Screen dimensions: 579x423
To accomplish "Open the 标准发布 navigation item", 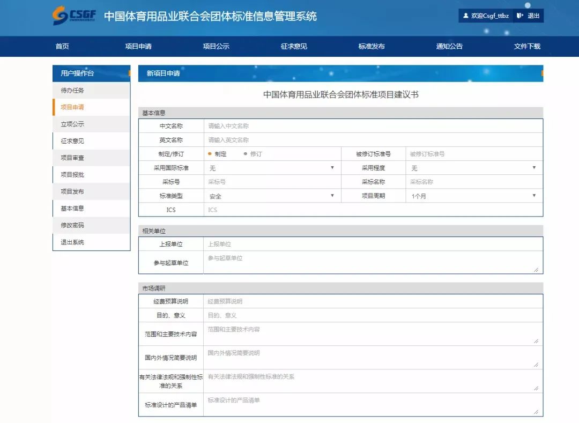I will (x=372, y=46).
